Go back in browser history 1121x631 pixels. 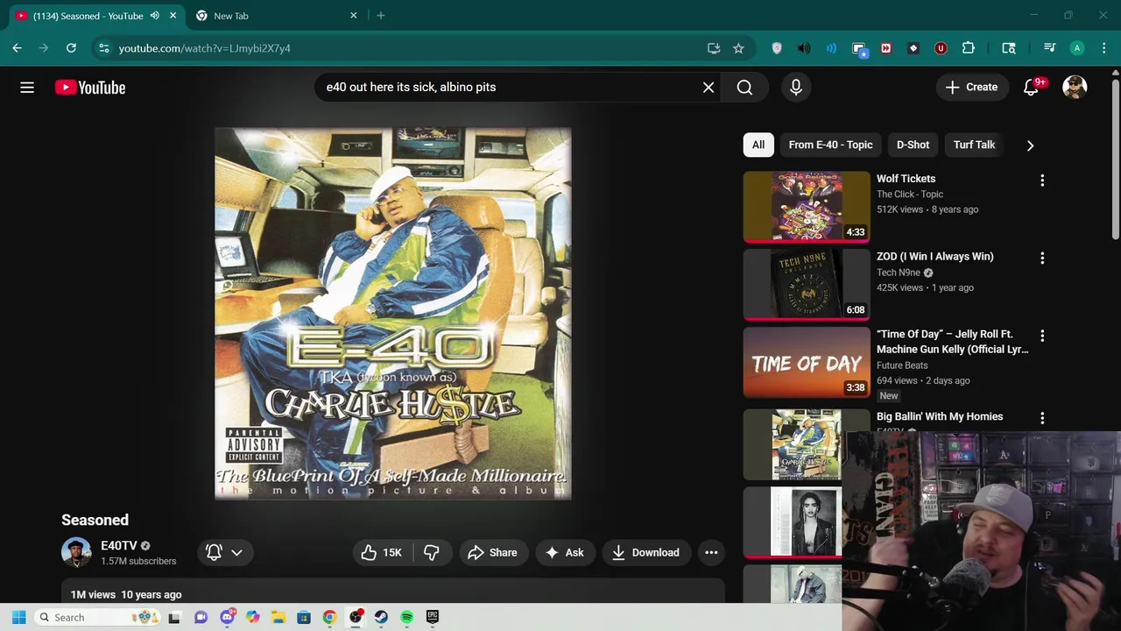[x=17, y=48]
